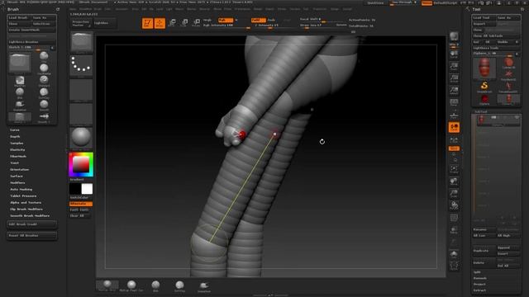
Task: Open the Transform menu
Action: pos(320,9)
